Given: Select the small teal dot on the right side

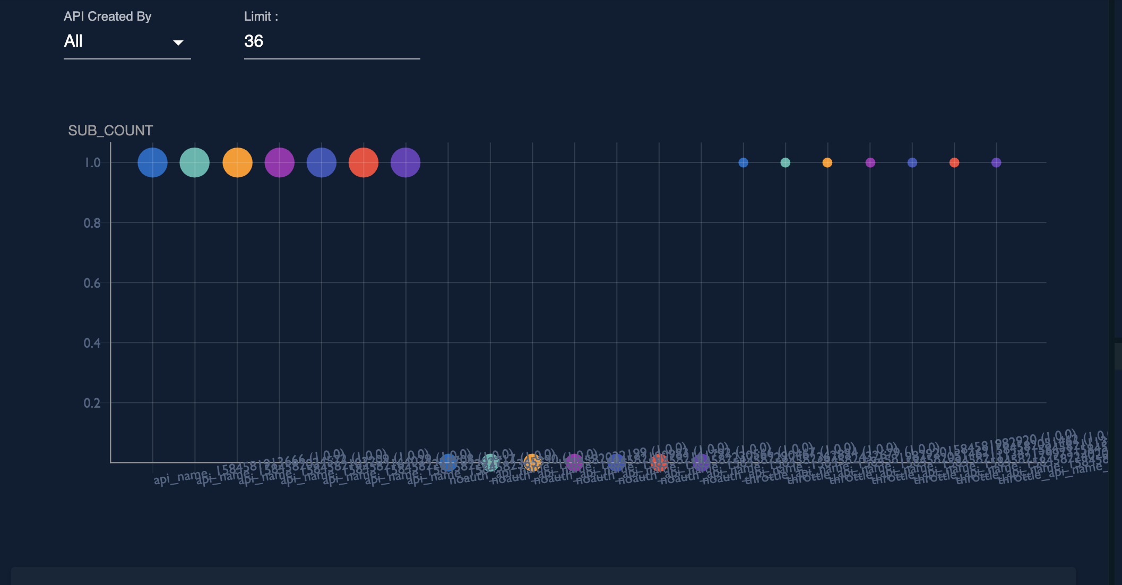Looking at the screenshot, I should pyautogui.click(x=784, y=162).
